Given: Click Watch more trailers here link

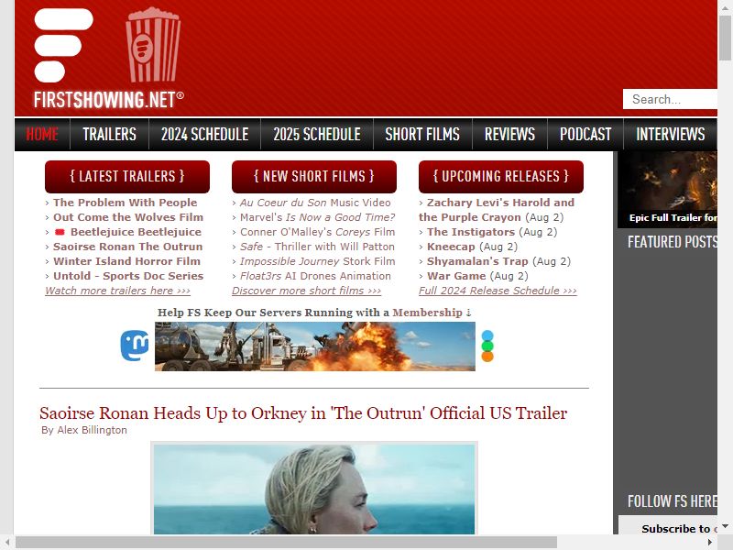Looking at the screenshot, I should 118,291.
